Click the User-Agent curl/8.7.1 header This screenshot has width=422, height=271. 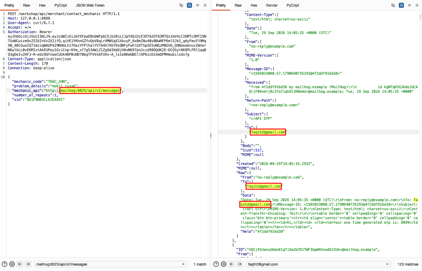pyautogui.click(x=31, y=23)
